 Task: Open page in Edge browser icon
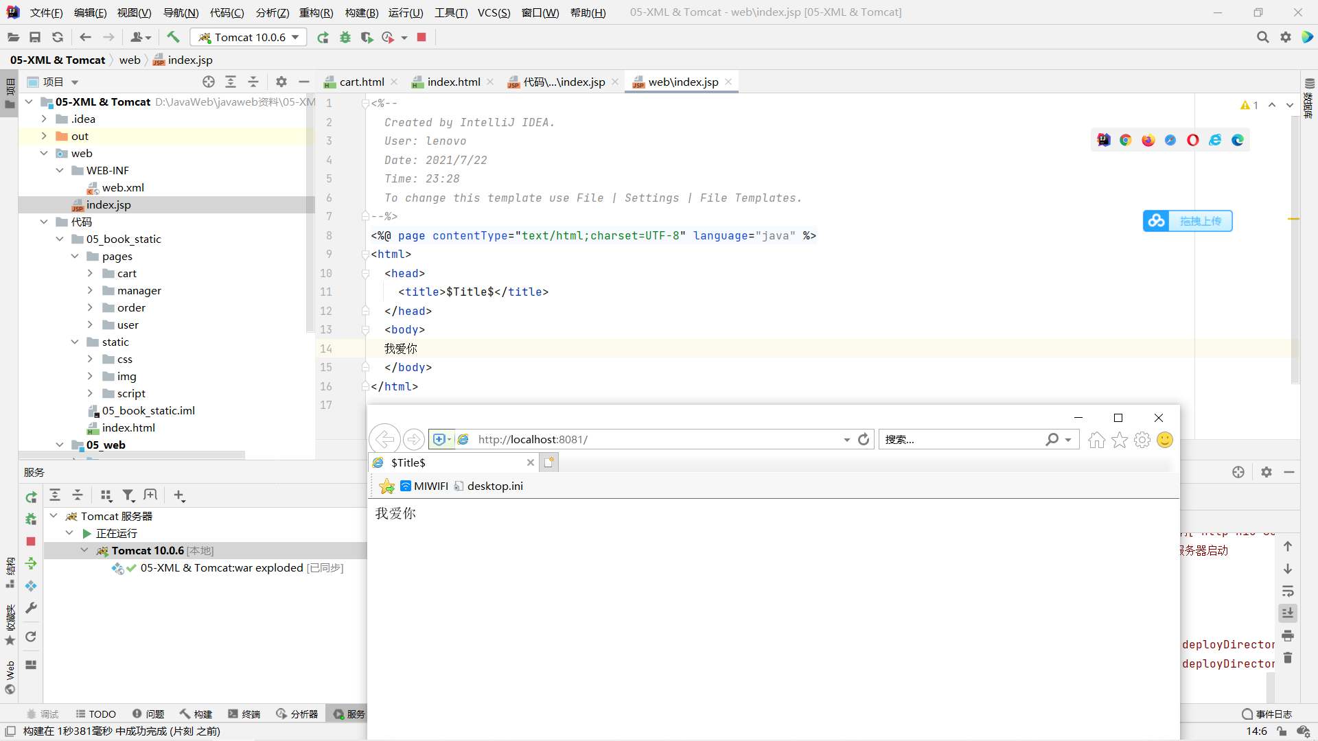coord(1238,140)
